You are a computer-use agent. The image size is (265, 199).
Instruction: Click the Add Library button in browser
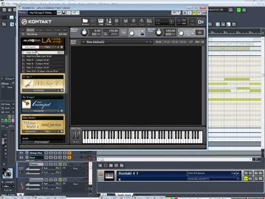[x=62, y=34]
